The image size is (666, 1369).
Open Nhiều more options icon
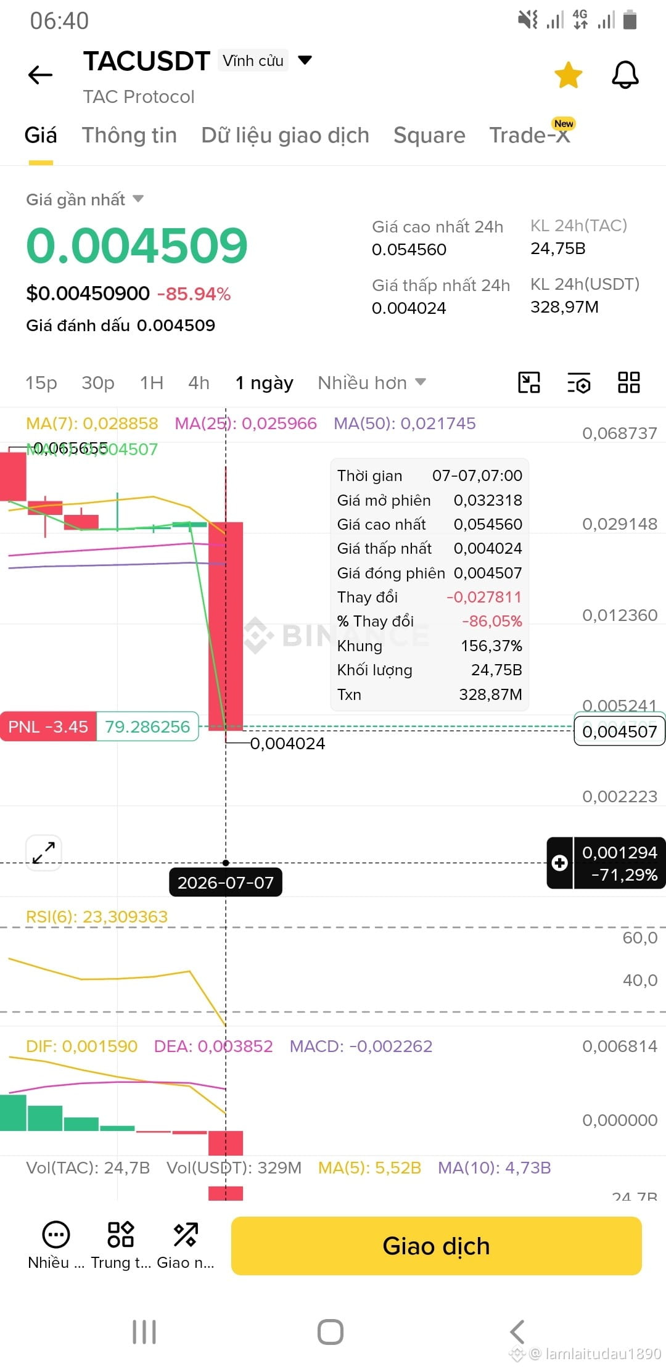point(56,1245)
